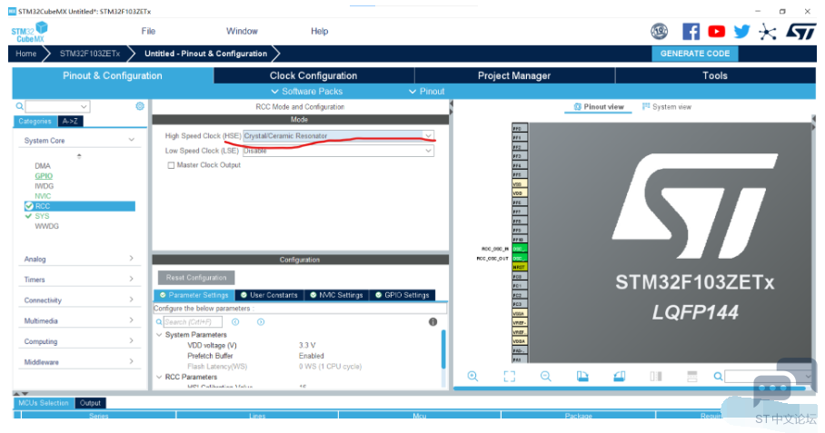Go to next parameter search result
This screenshot has height=433, width=825.
point(261,321)
